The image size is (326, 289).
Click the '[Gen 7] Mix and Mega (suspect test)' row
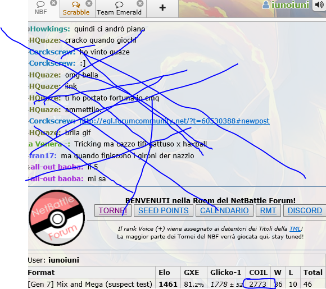coord(177,284)
